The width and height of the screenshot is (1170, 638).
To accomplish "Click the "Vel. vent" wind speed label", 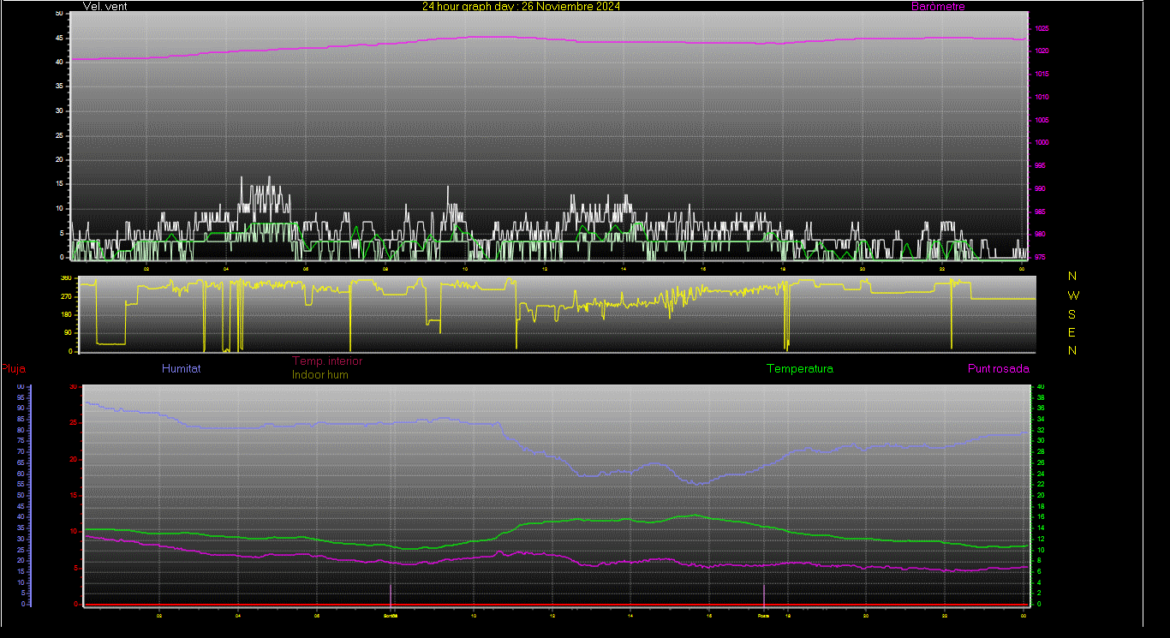I will [x=104, y=6].
